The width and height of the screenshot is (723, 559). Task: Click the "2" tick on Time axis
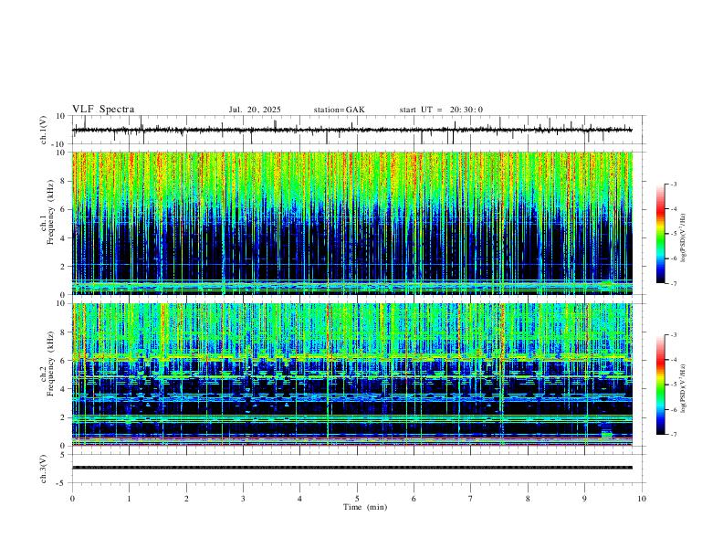[x=186, y=499]
